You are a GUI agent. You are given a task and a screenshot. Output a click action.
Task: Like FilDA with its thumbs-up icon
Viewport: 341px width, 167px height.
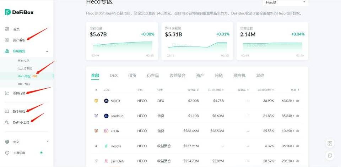click(298, 131)
